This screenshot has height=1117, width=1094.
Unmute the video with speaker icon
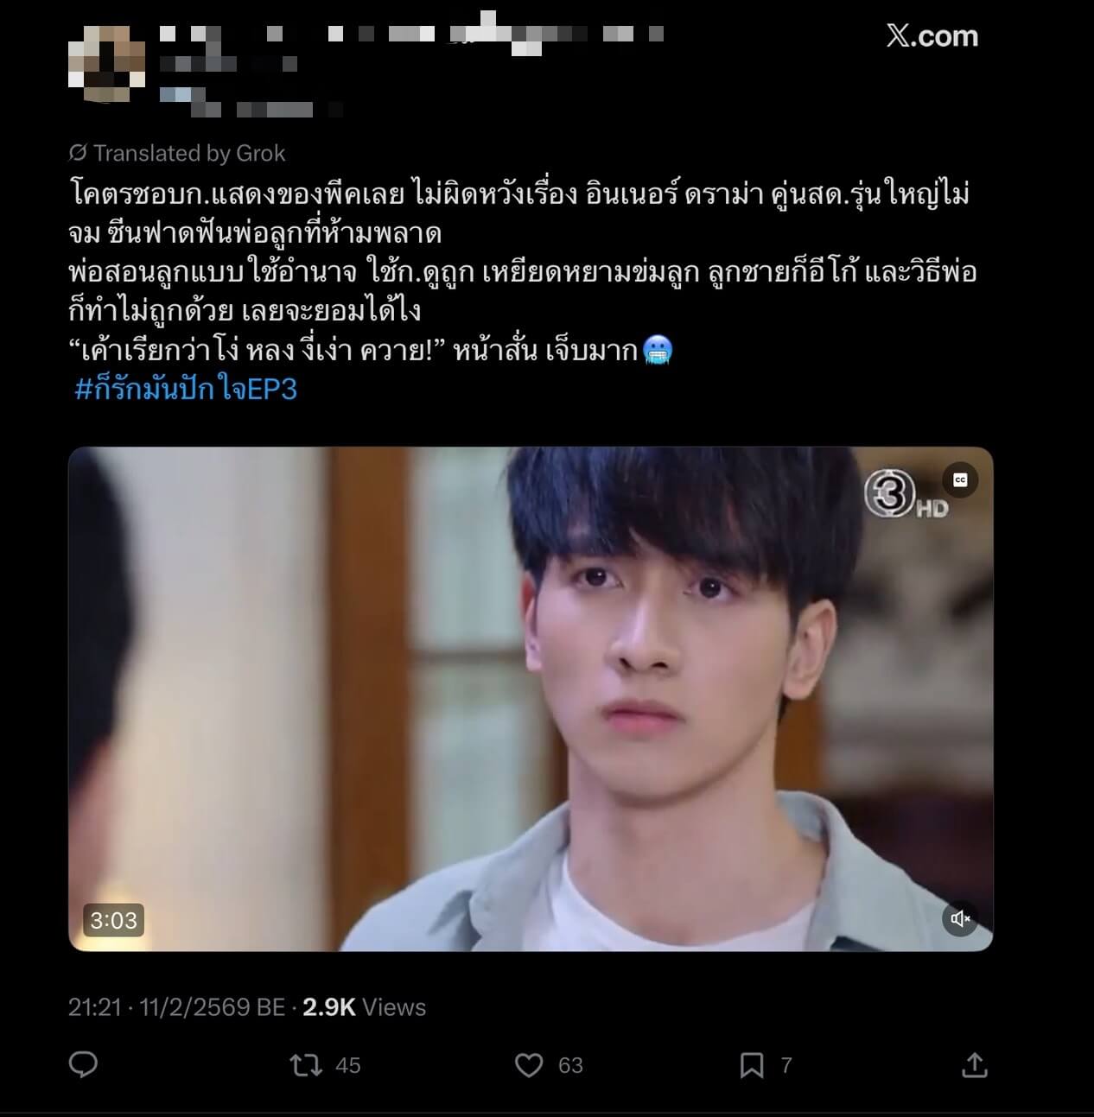(x=960, y=918)
